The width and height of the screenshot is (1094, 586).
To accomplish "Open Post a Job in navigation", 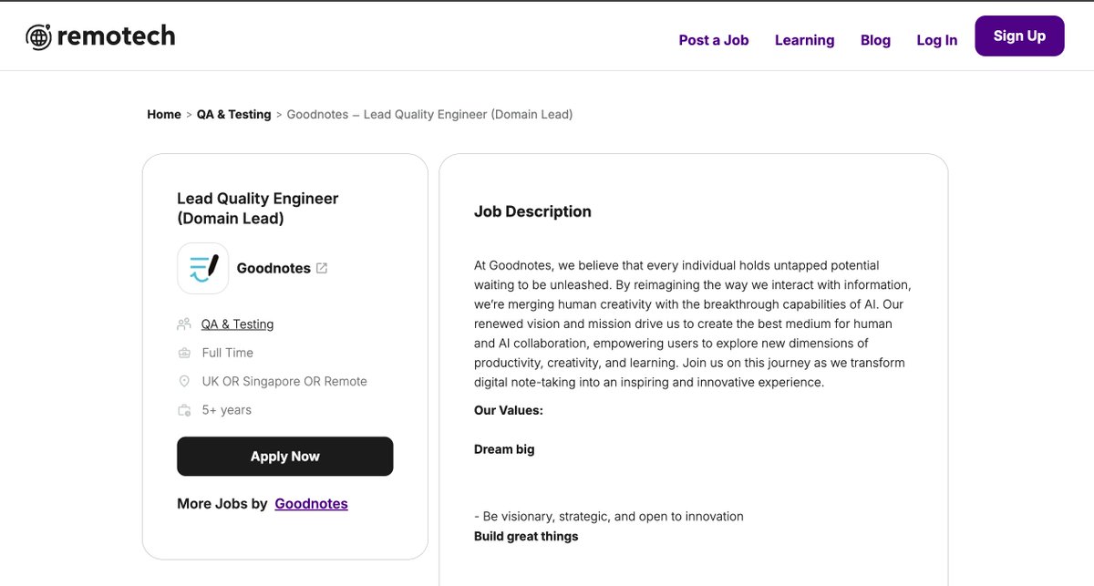I will pos(714,40).
